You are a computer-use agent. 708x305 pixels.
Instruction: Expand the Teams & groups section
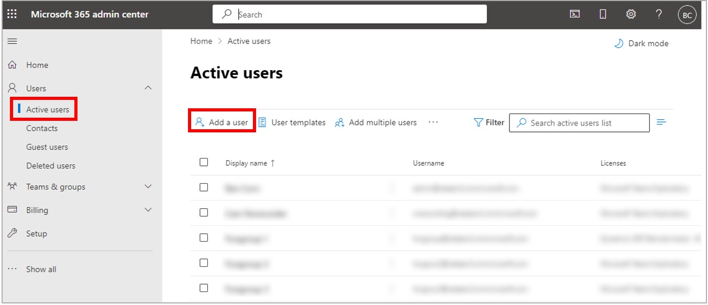coord(148,187)
